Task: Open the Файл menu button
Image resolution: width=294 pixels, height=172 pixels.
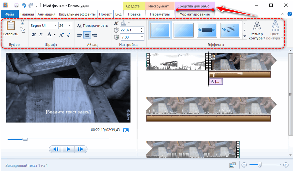Action: 9,14
